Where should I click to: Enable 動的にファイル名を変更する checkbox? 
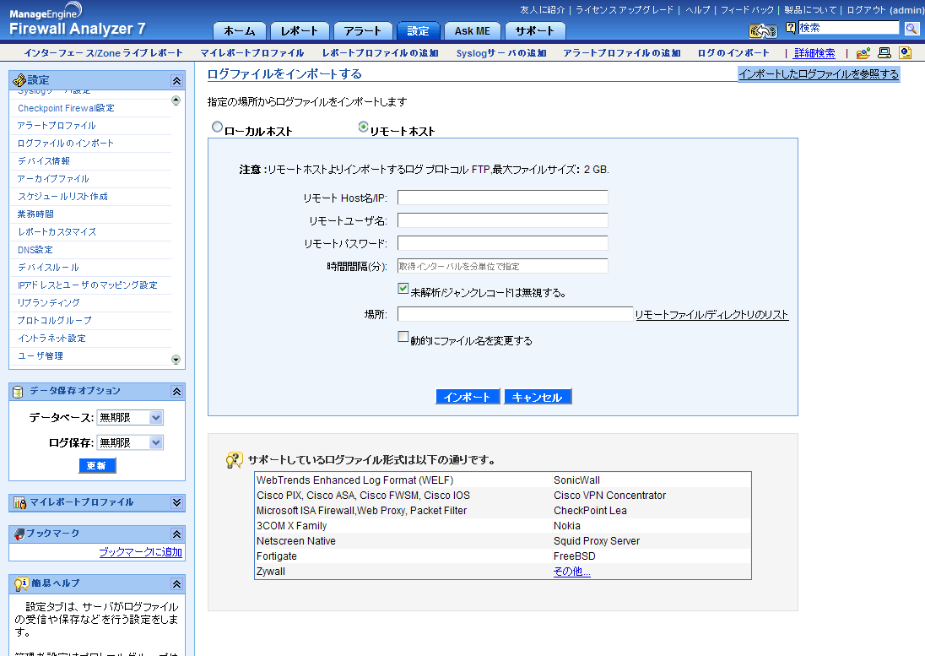(403, 336)
